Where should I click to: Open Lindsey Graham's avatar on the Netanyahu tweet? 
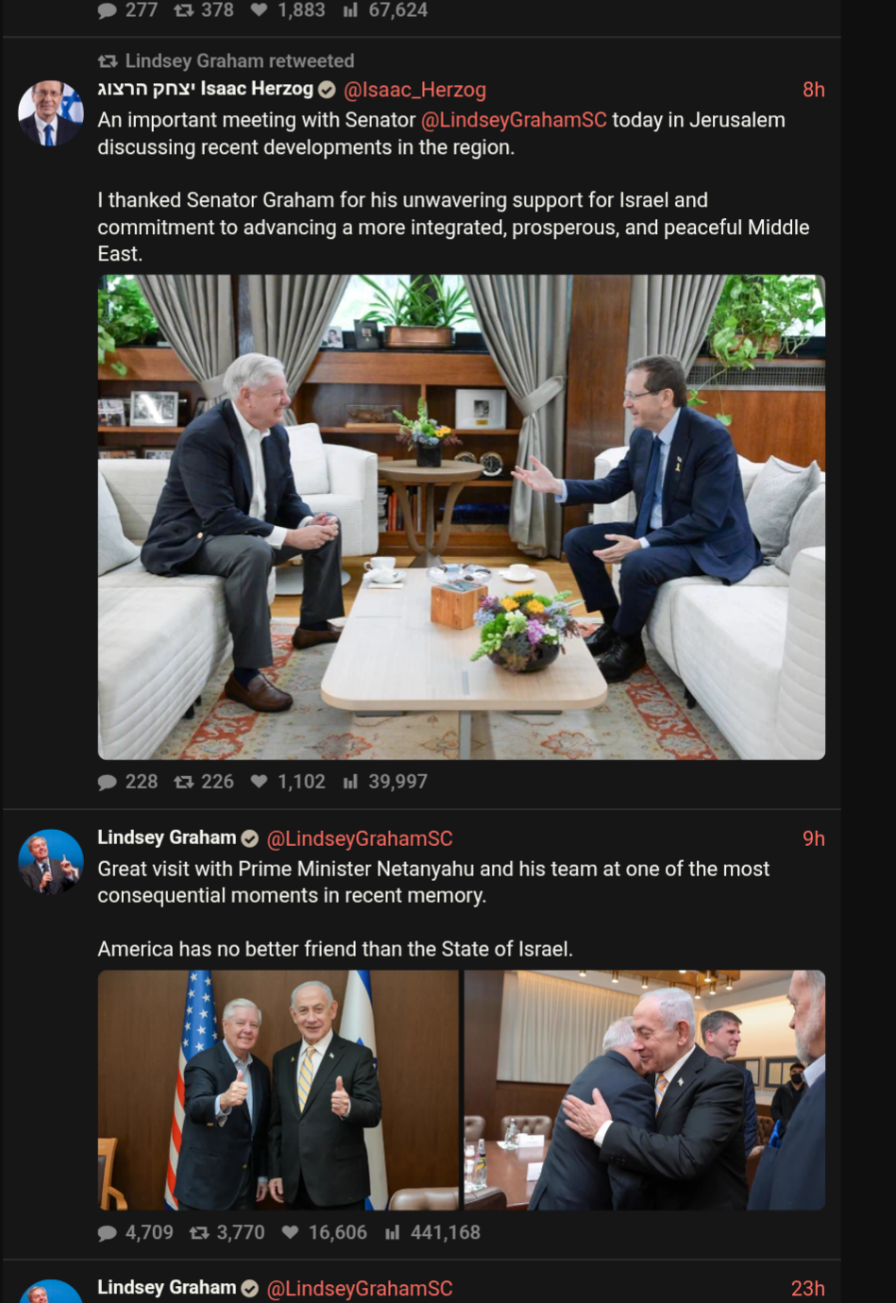51,862
